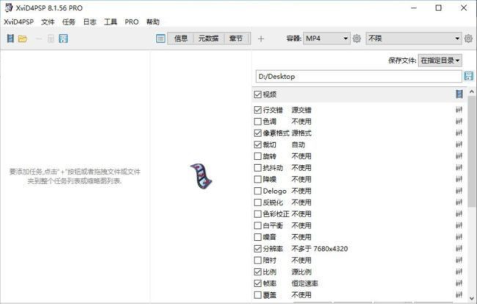Click the D:/Desktop output path field
The width and height of the screenshot is (477, 304).
click(358, 76)
